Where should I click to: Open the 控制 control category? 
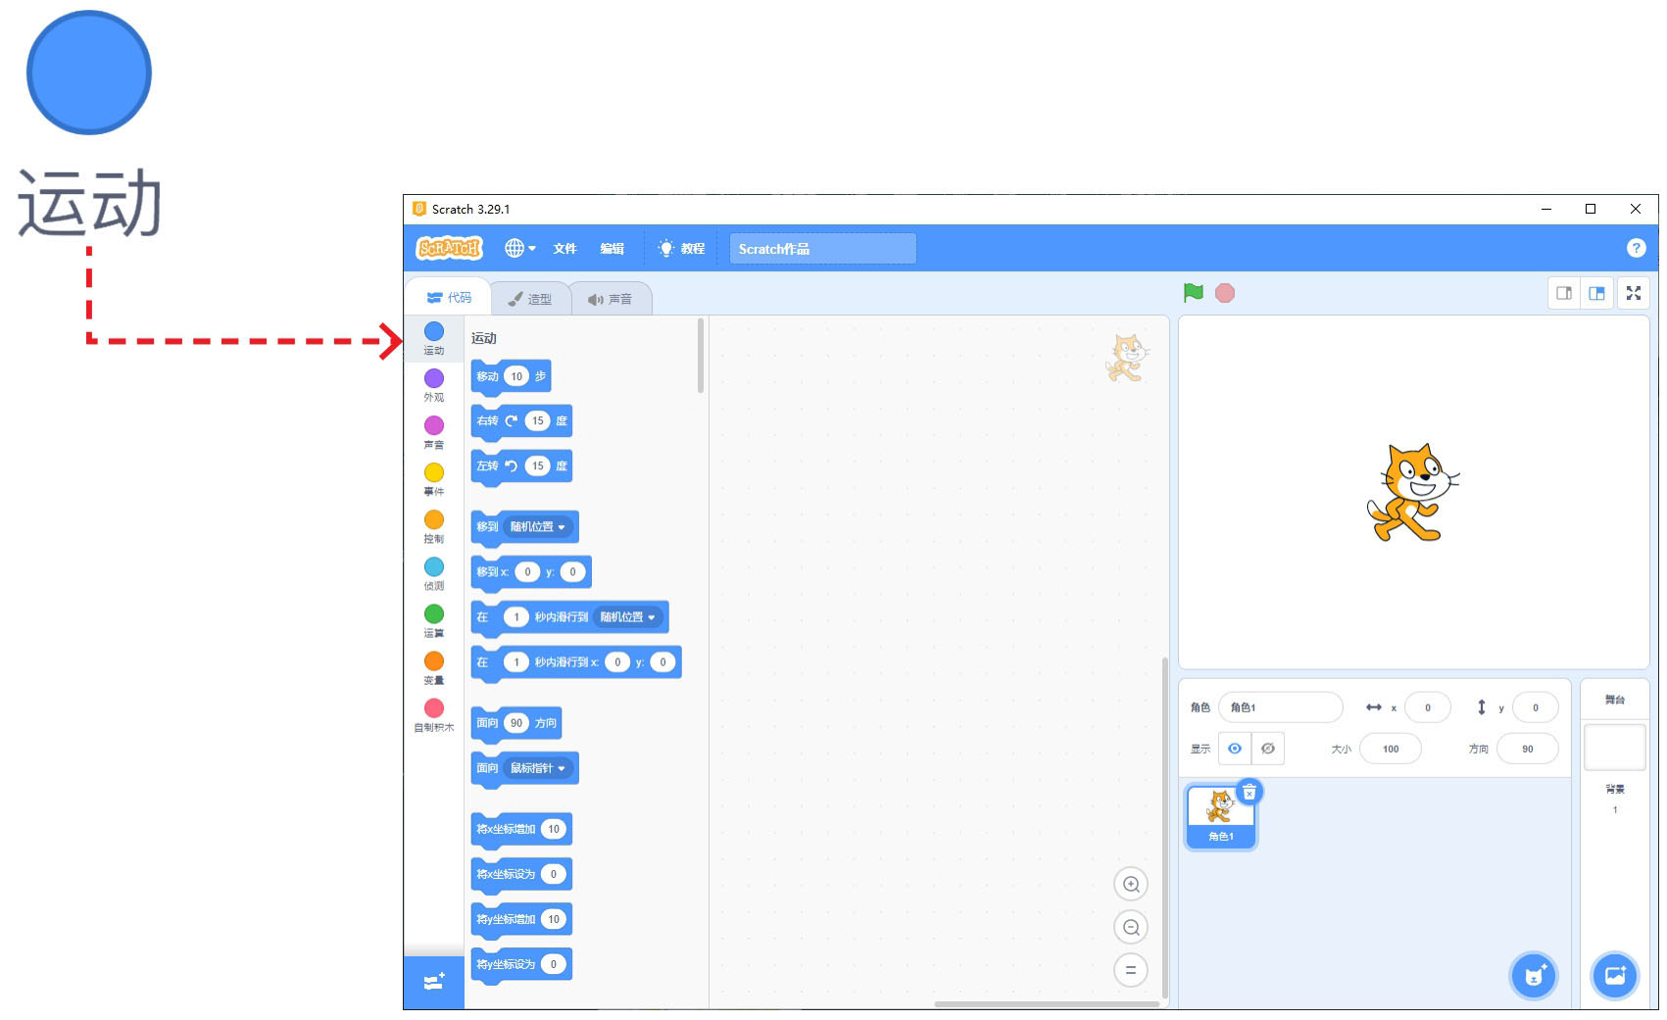point(434,526)
